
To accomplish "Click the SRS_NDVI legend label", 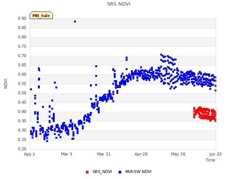I will point(102,172).
